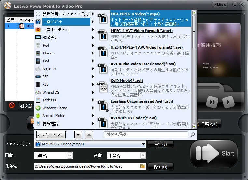Click the Tablet PC icon
Viewport: 248px width, 180px height.
[38, 100]
